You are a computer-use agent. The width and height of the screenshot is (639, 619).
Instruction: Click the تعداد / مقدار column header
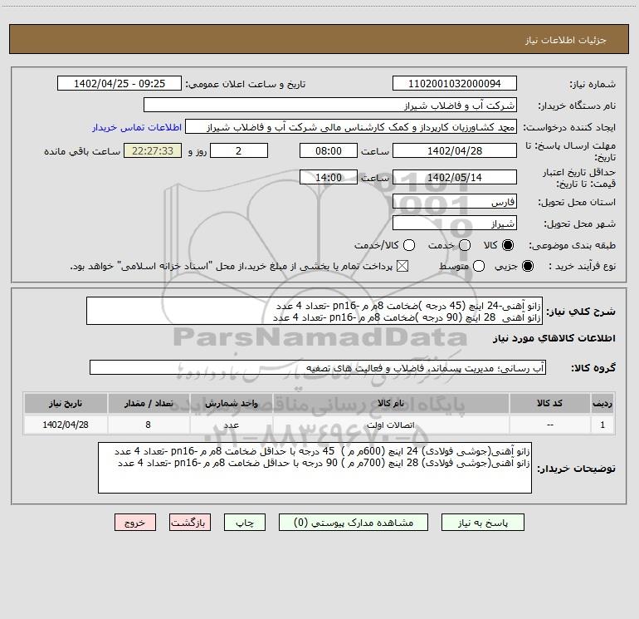pyautogui.click(x=149, y=403)
